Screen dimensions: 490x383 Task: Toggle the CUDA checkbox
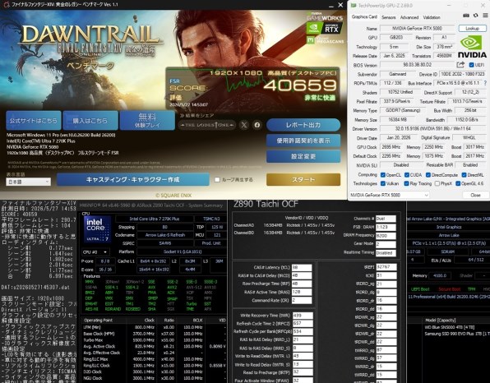tap(407, 175)
